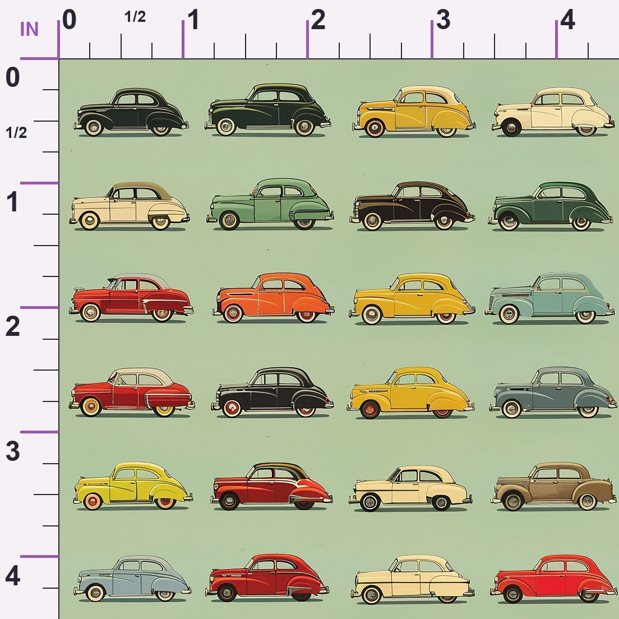Click the '1/2' label on the horizontal ruler
The width and height of the screenshot is (619, 619).
pyautogui.click(x=135, y=17)
